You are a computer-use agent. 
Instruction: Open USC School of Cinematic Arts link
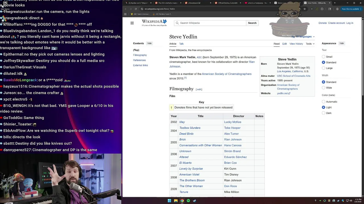pyautogui.click(x=293, y=76)
